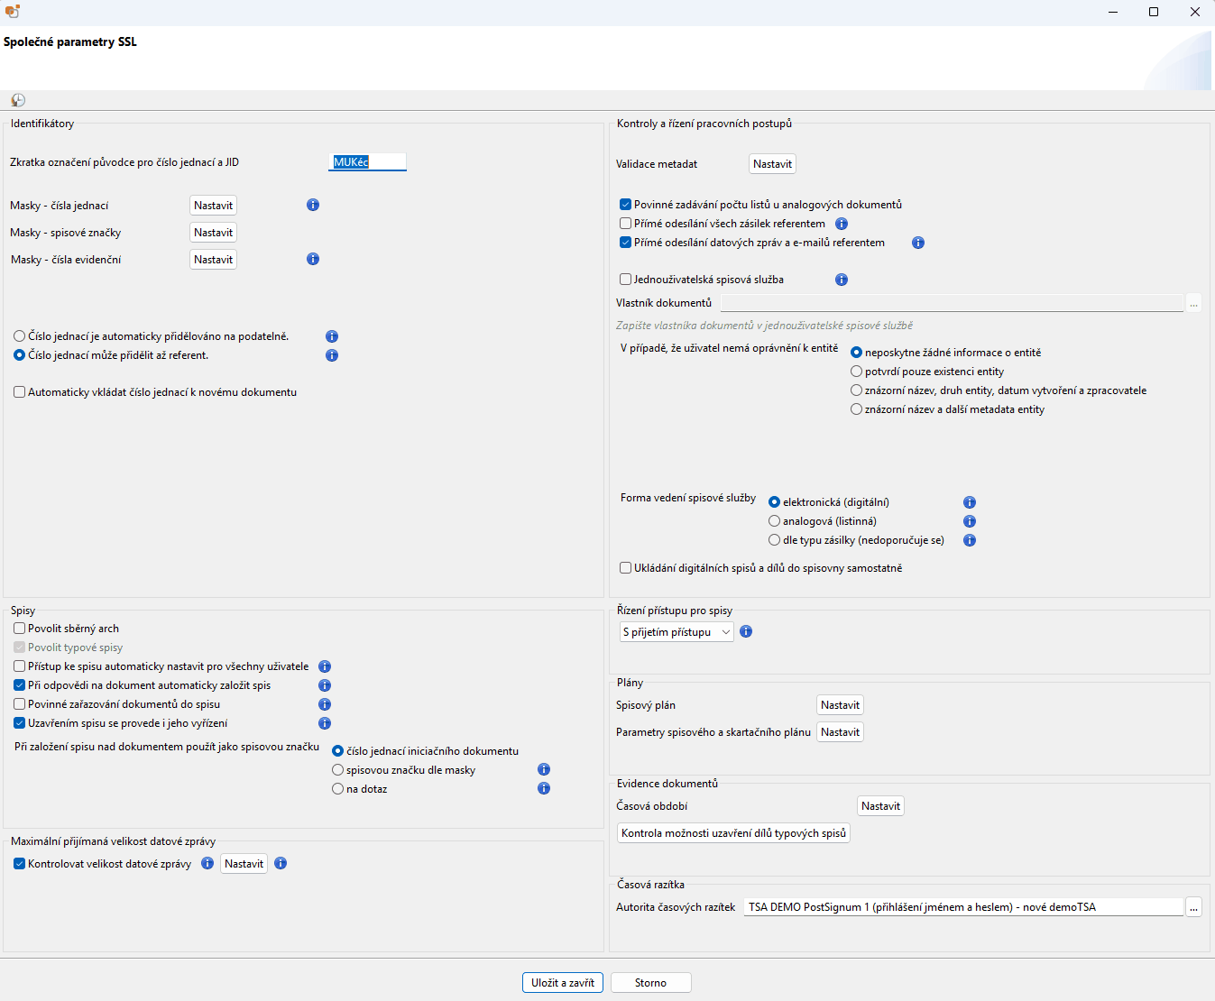Select analogová (listinná) radio option
The image size is (1215, 1001).
pos(774,521)
